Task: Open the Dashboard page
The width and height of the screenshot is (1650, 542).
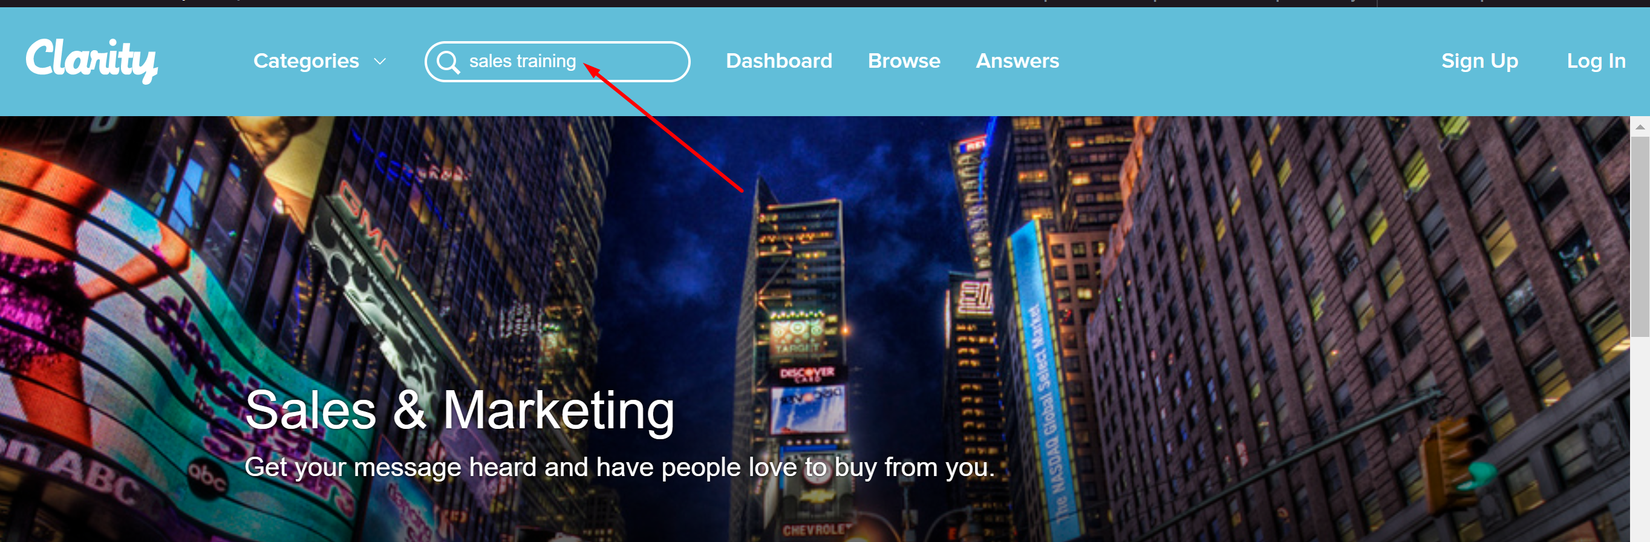Action: (x=779, y=61)
